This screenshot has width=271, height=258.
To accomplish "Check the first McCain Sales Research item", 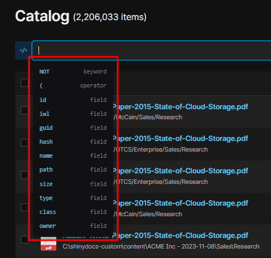I will point(25,110).
